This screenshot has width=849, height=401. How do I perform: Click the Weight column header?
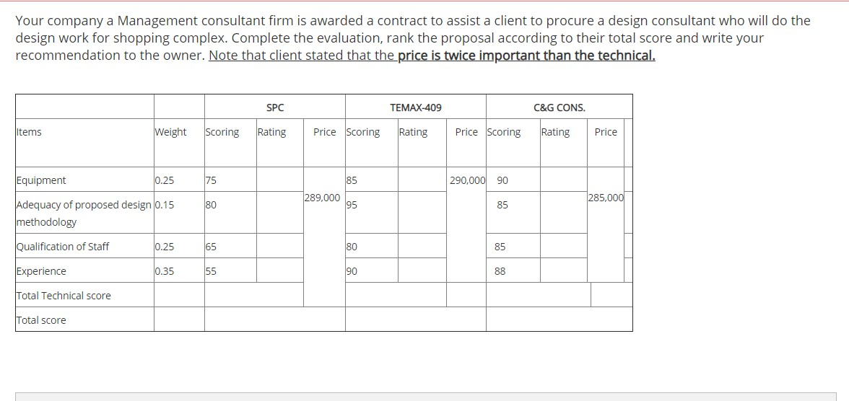[x=170, y=132]
